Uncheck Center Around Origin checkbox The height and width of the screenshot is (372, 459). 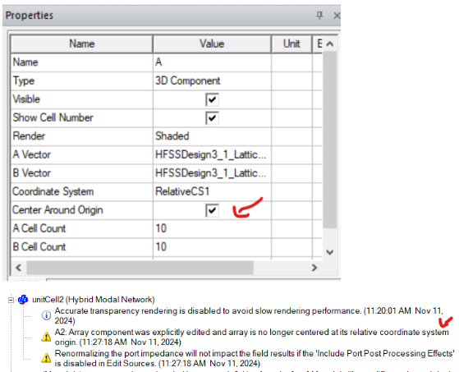(x=212, y=210)
